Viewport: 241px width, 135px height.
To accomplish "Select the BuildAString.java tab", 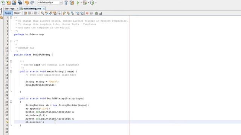I will pos(32,9).
